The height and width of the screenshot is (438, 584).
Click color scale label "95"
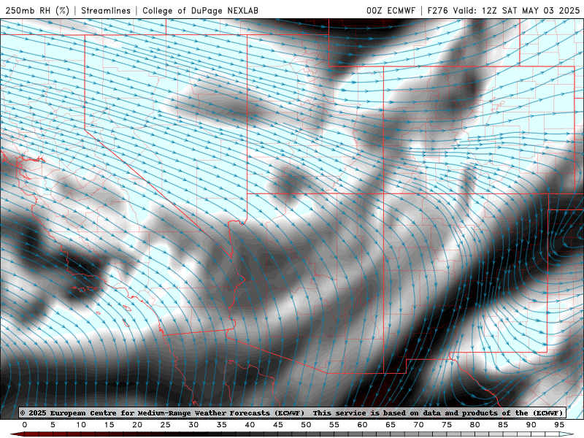559,425
